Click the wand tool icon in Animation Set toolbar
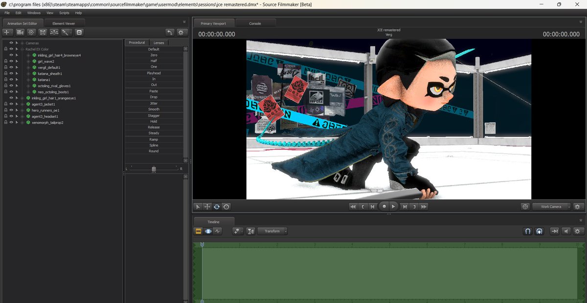 coord(66,32)
